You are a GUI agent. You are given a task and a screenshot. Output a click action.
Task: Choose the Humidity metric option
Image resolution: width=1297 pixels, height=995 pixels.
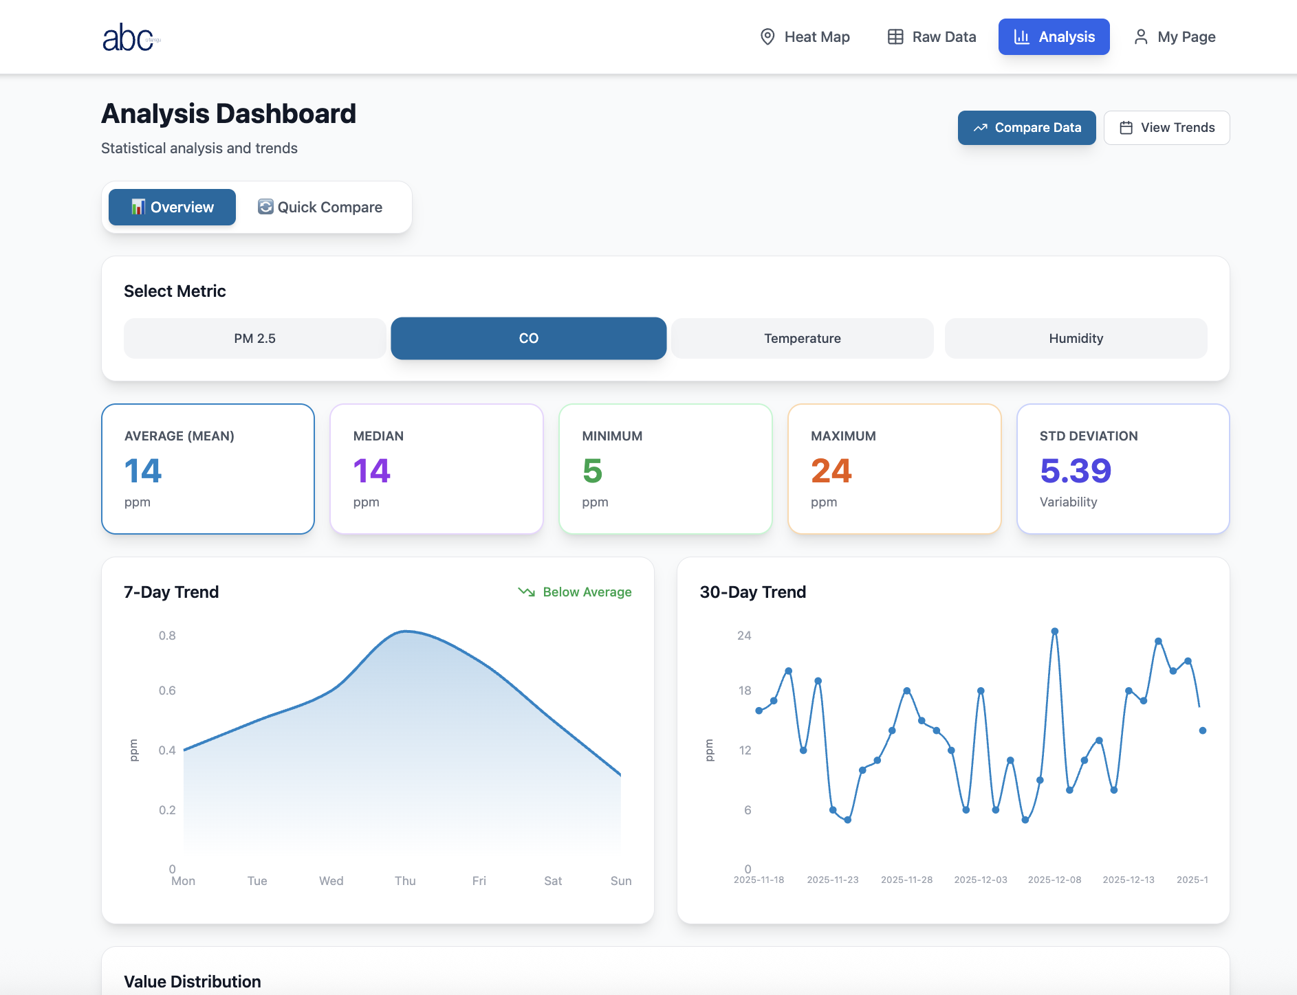[1076, 338]
